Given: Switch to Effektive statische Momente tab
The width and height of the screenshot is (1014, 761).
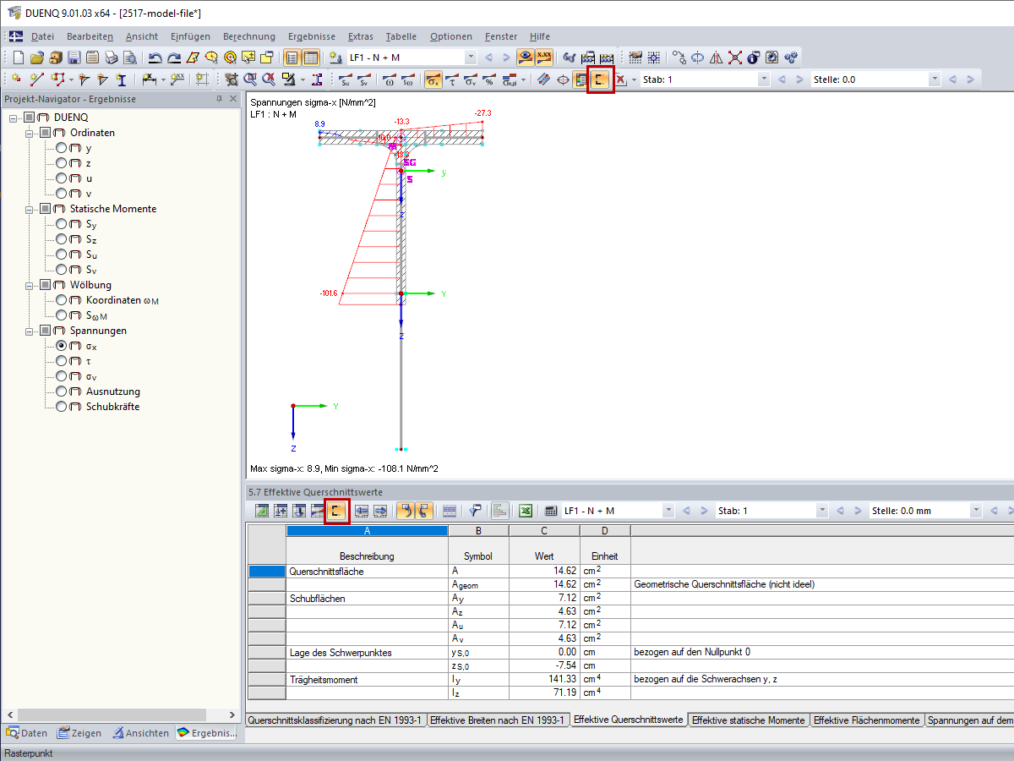Looking at the screenshot, I should pos(749,720).
